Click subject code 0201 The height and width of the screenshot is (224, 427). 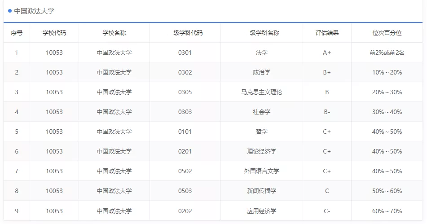[x=185, y=151]
